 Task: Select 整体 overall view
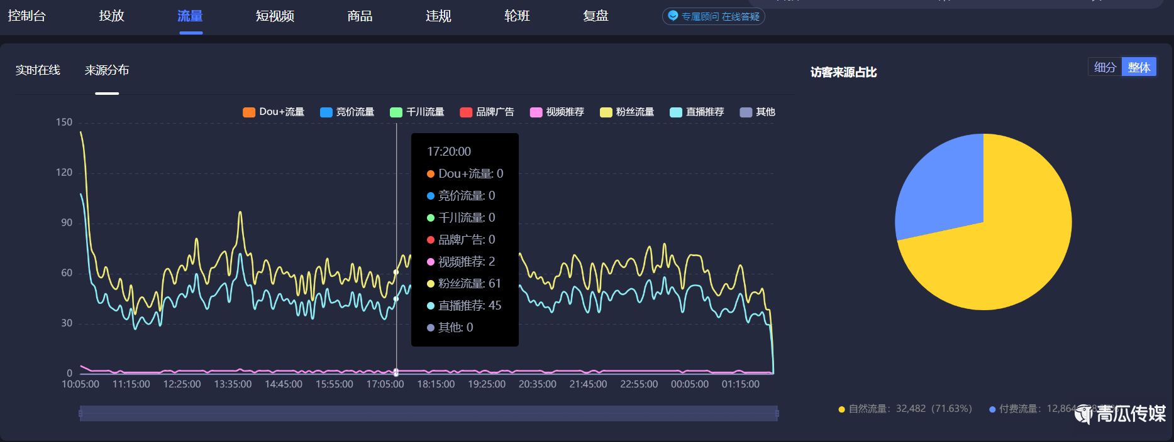[1139, 67]
